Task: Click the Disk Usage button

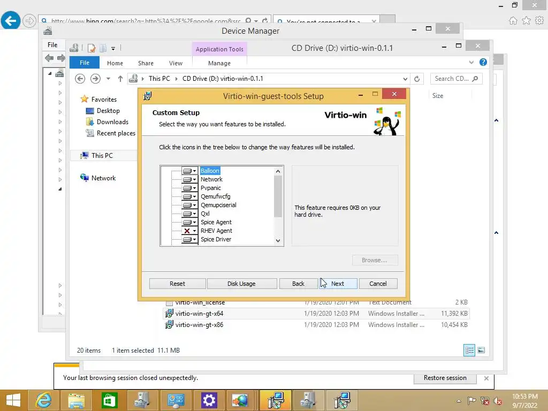Action: pos(241,284)
